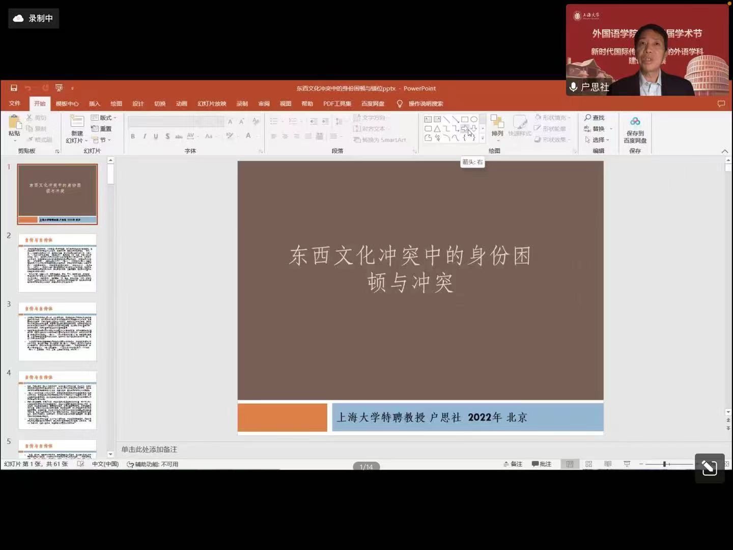Image resolution: width=733 pixels, height=550 pixels.
Task: Click the Save icon in quick access toolbar
Action: click(x=14, y=88)
